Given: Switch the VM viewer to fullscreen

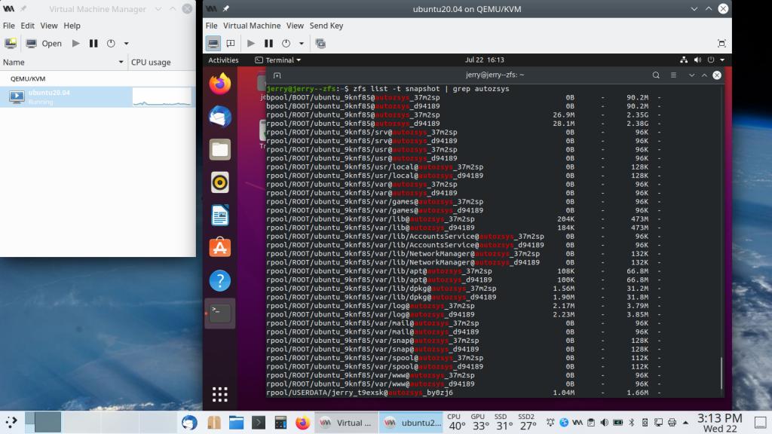Looking at the screenshot, I should point(721,44).
